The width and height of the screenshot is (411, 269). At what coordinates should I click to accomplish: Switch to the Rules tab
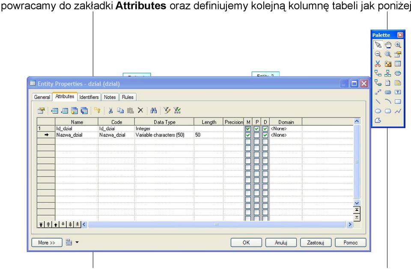[x=128, y=97]
